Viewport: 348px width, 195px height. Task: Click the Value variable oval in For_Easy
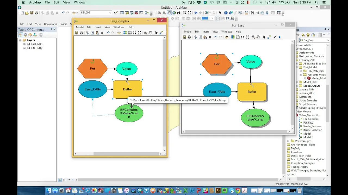coord(251,62)
